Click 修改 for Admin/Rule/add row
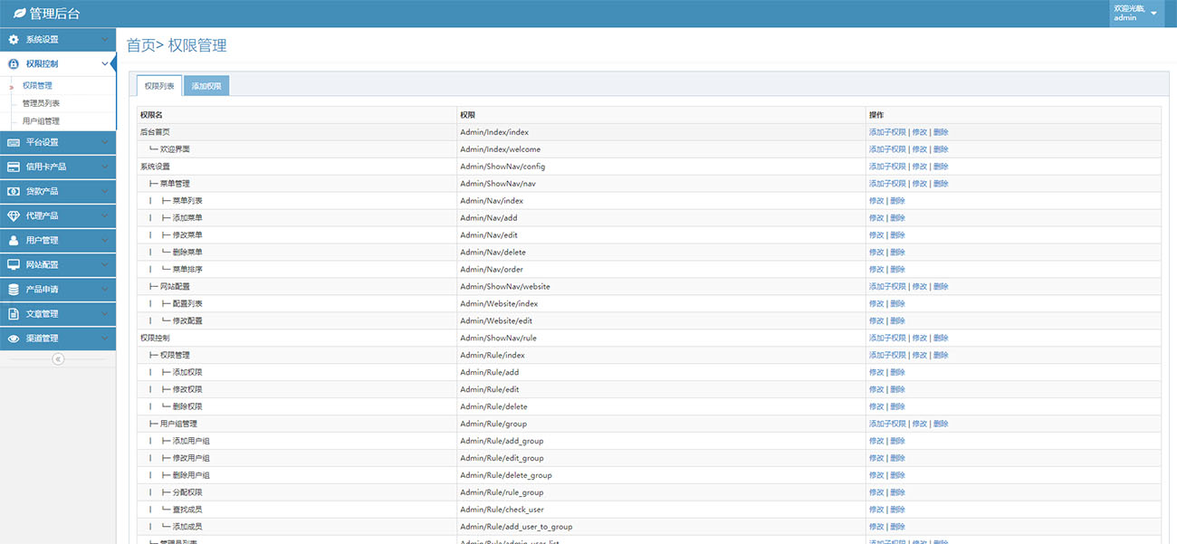Screen dimensions: 1177x544 (876, 373)
